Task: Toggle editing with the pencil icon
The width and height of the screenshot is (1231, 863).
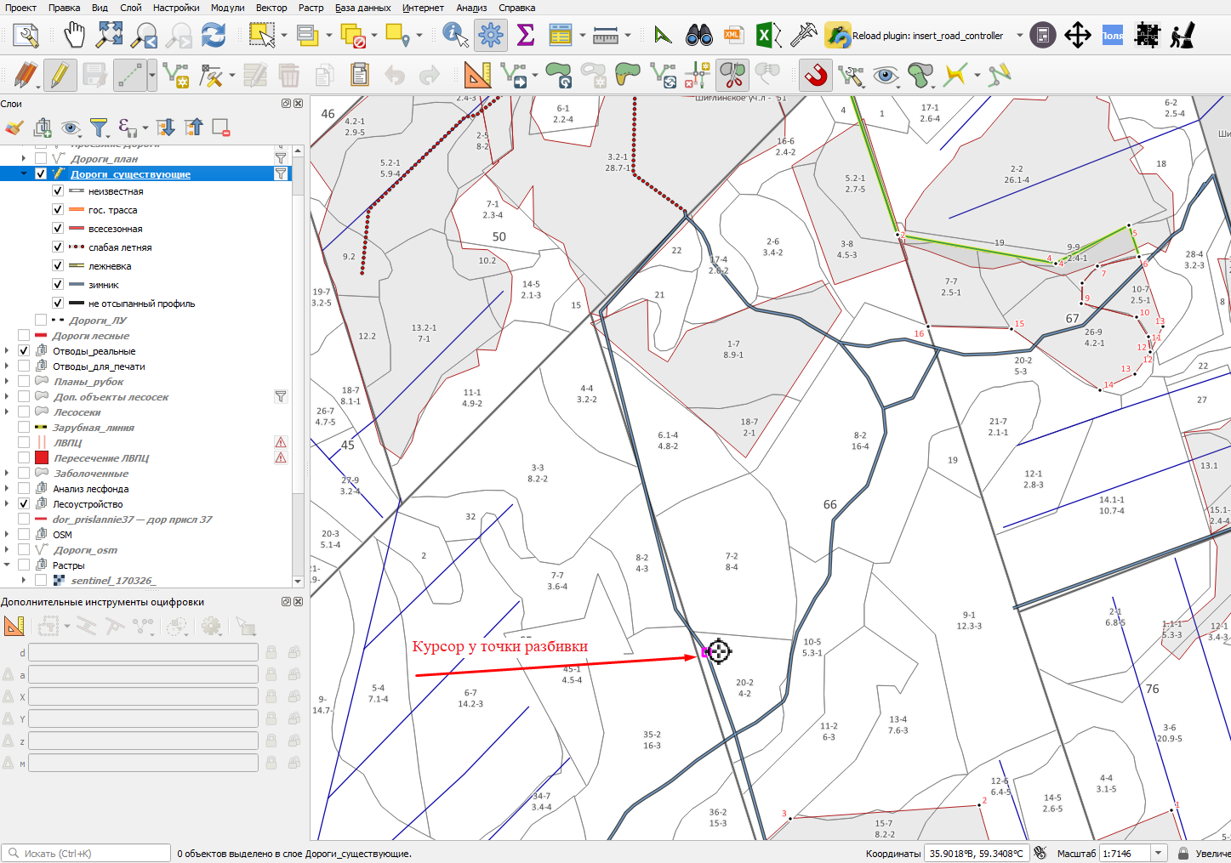Action: point(60,76)
